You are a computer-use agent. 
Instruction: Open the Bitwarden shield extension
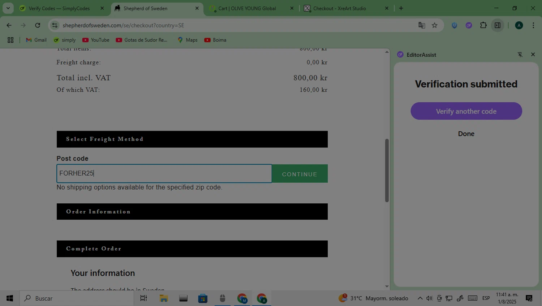pos(455,25)
